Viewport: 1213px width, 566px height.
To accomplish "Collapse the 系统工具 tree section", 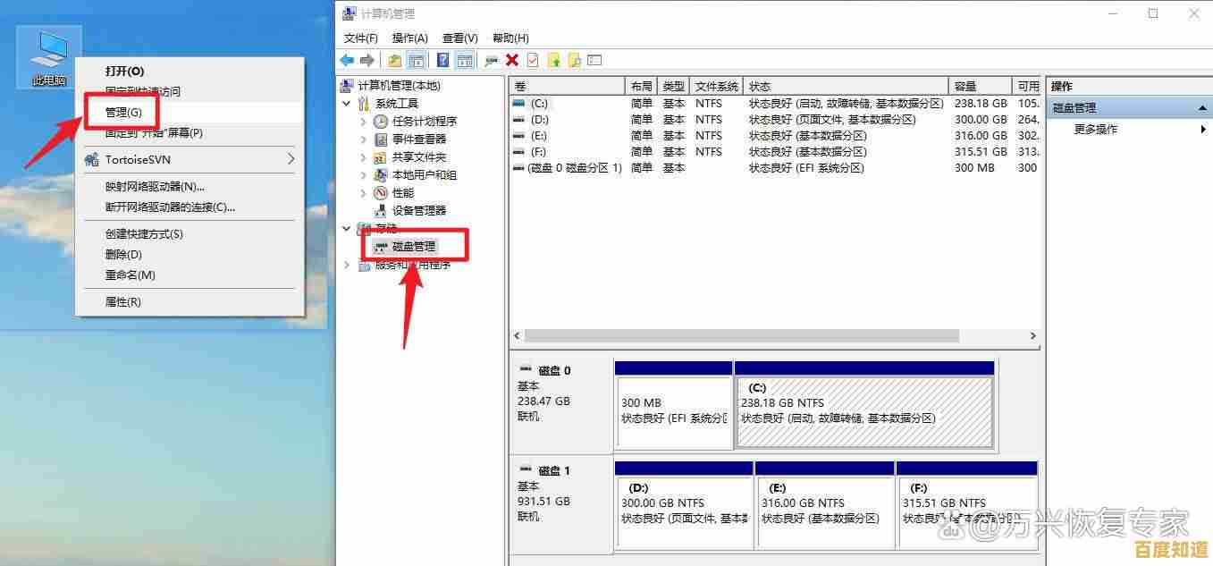I will (x=347, y=103).
